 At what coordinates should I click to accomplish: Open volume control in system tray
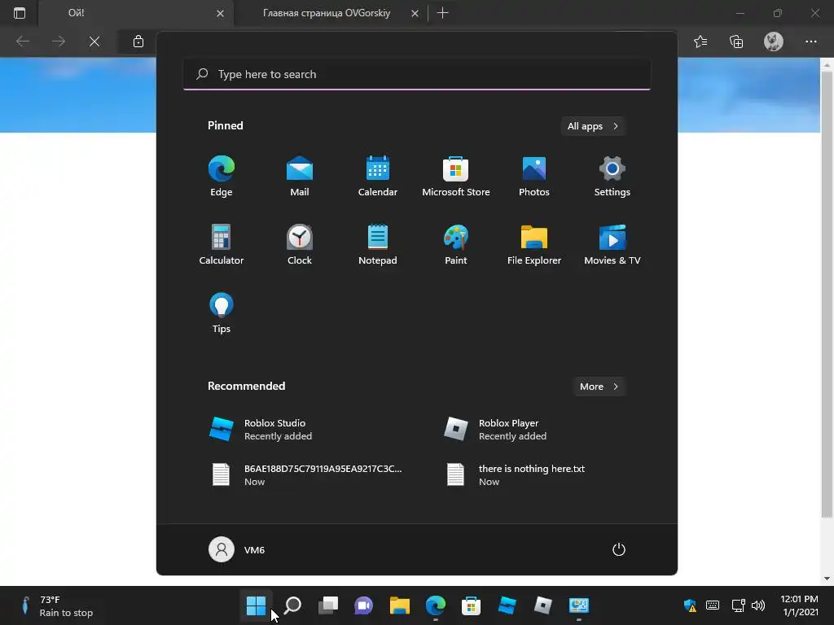tap(758, 605)
